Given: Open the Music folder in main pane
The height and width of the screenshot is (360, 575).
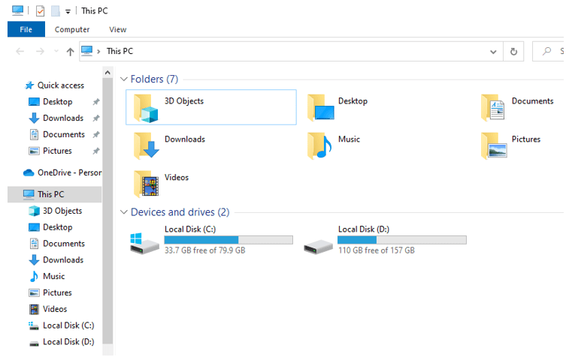Looking at the screenshot, I should [320, 146].
